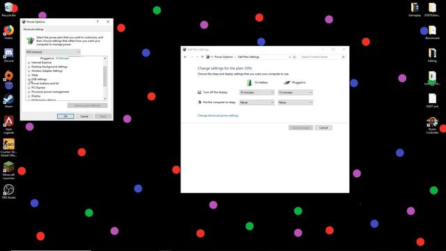Click the Restore plan defaults button
446x251 pixels.
[87, 105]
